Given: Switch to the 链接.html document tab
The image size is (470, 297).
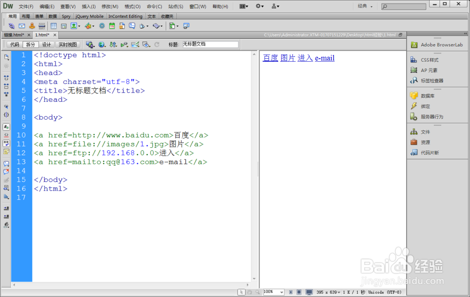Looking at the screenshot, I should point(14,35).
